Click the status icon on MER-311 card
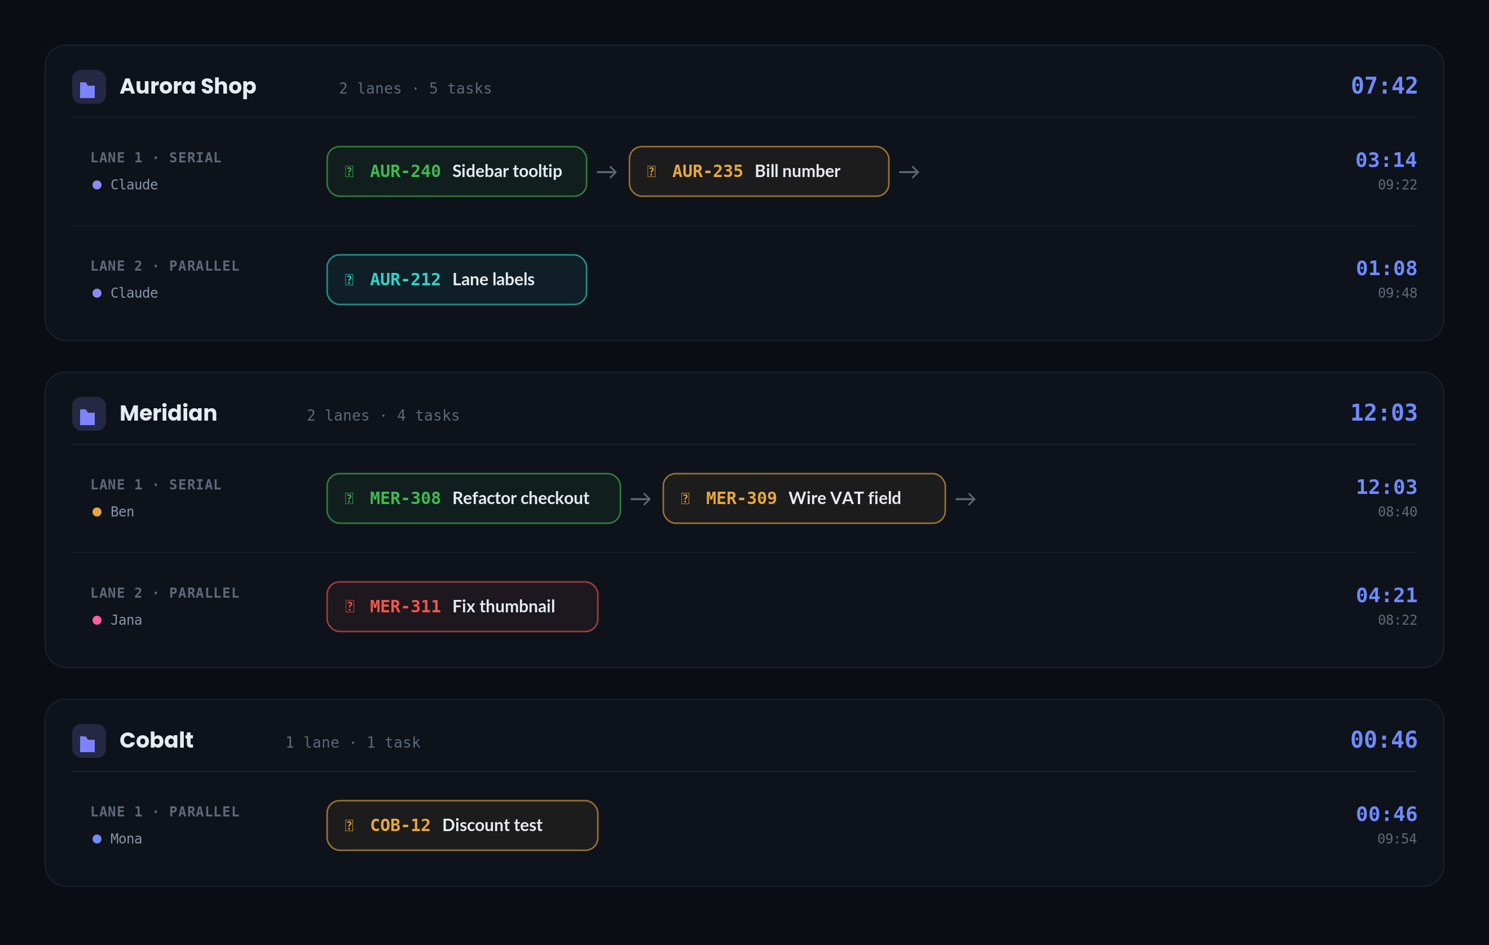1489x945 pixels. [x=349, y=606]
